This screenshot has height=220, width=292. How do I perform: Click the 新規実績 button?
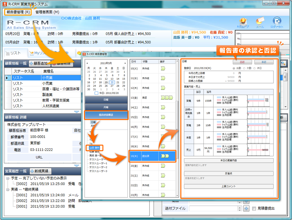point(41,171)
